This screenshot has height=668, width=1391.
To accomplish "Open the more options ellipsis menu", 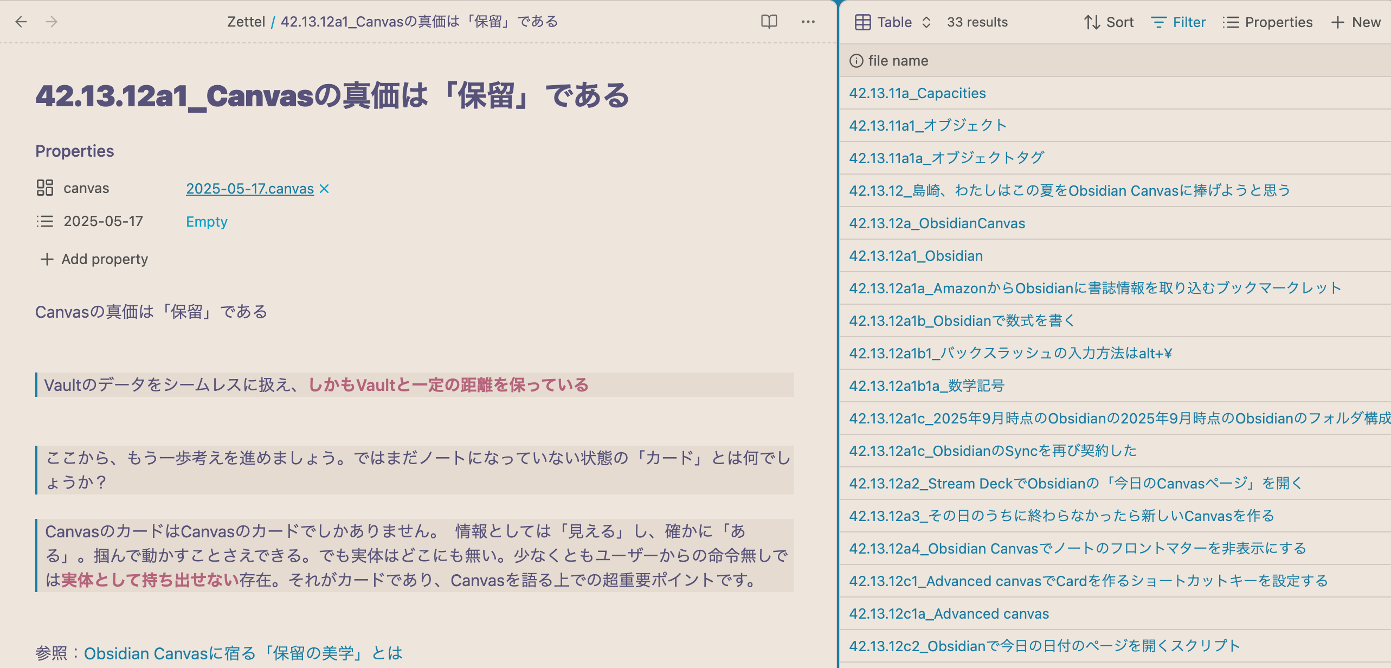I will tap(808, 22).
